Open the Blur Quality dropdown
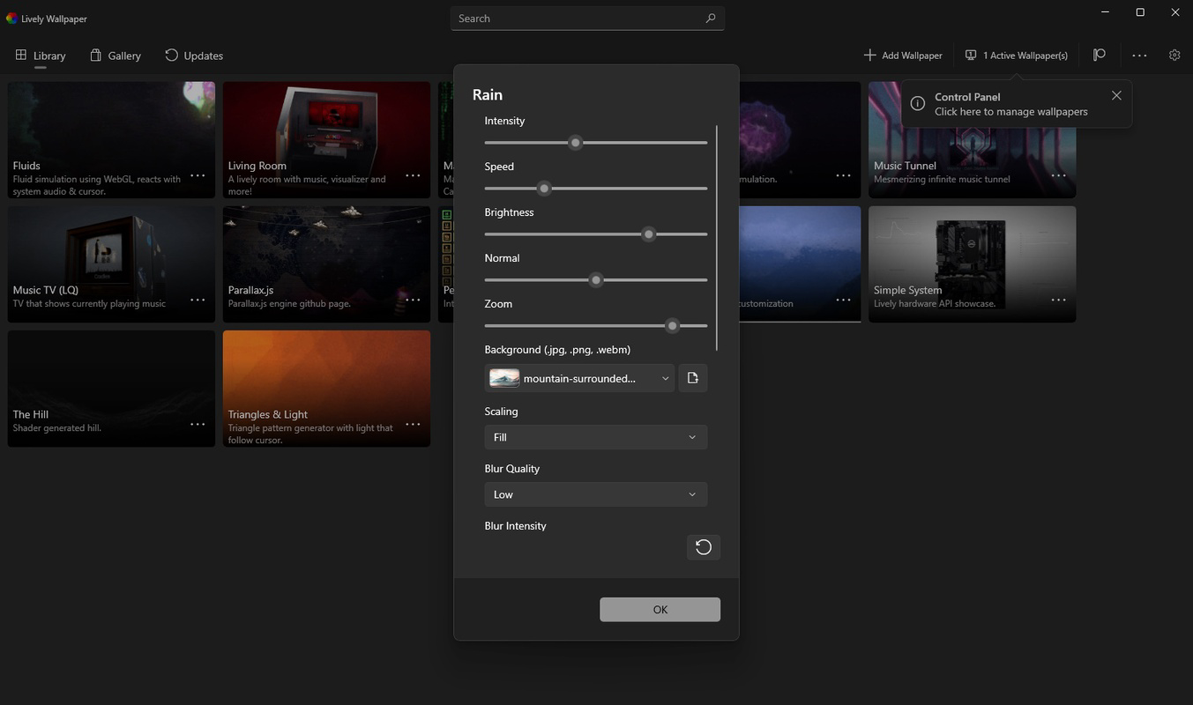Image resolution: width=1193 pixels, height=705 pixels. (x=595, y=494)
